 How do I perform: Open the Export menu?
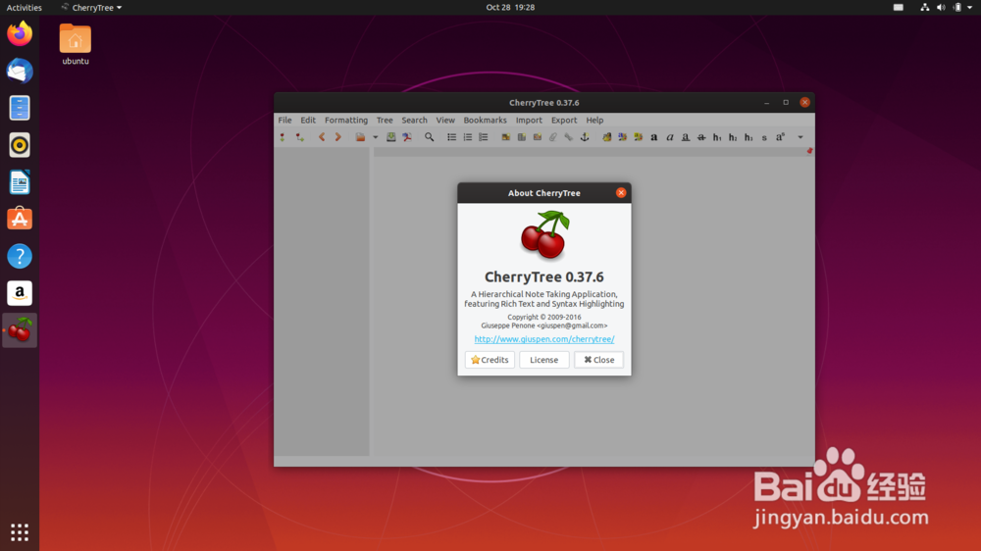(x=564, y=120)
